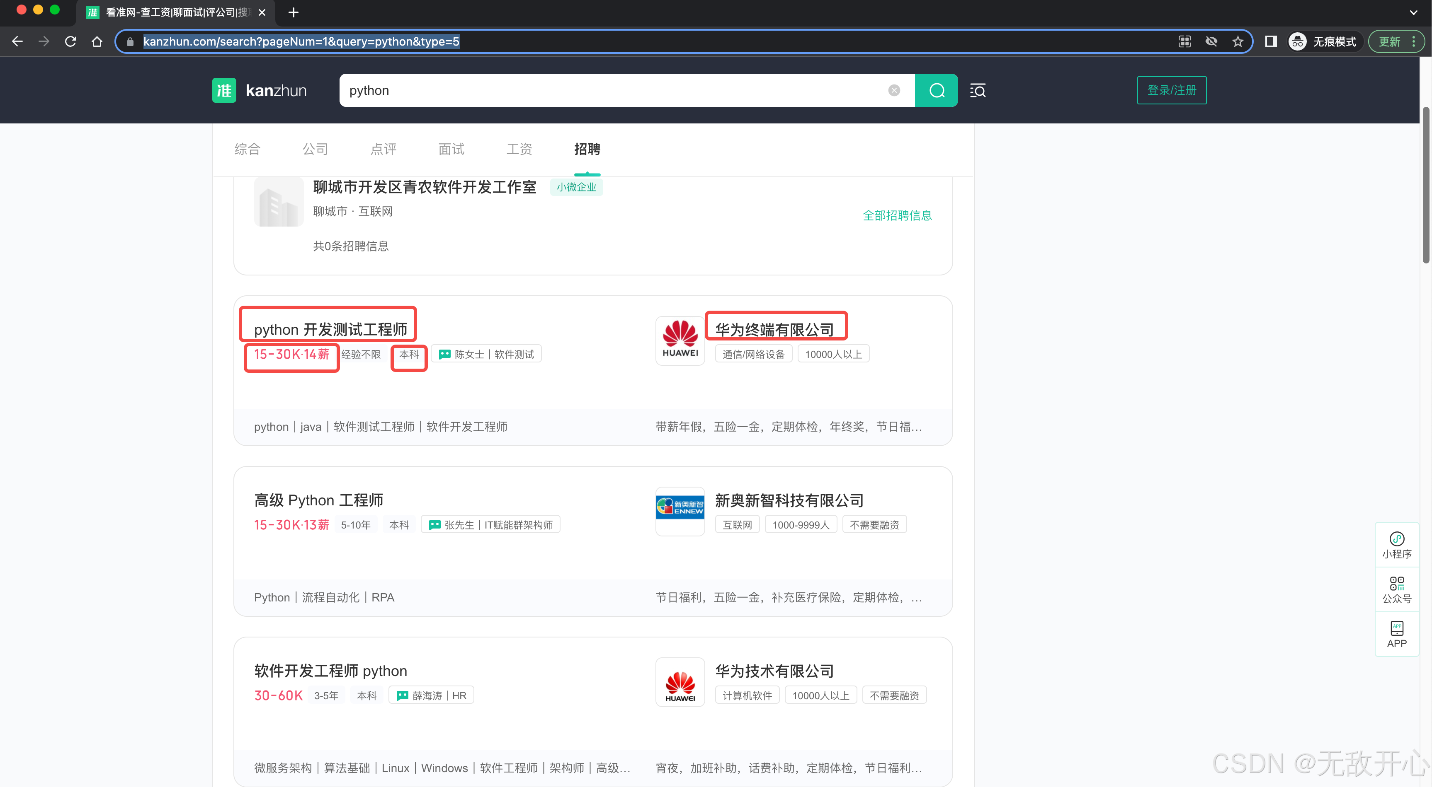
Task: Expand the tab list chevron
Action: pyautogui.click(x=1414, y=12)
